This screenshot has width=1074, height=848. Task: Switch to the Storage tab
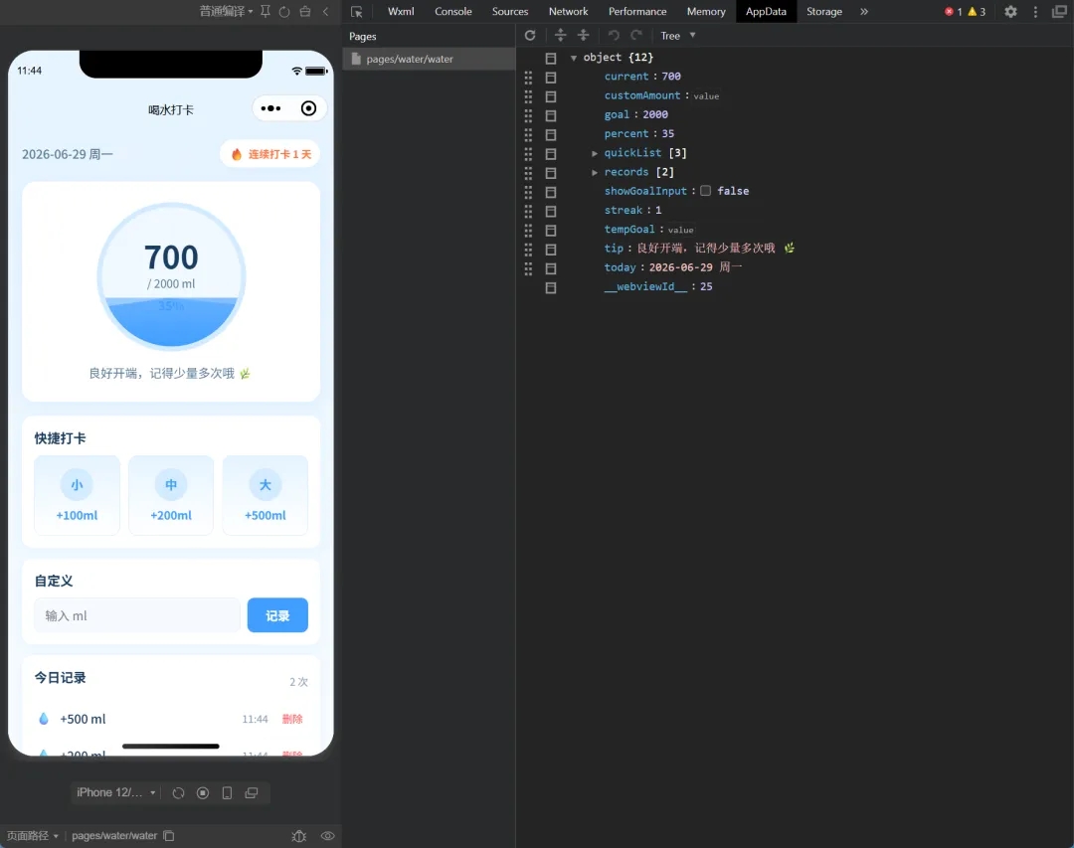[824, 12]
